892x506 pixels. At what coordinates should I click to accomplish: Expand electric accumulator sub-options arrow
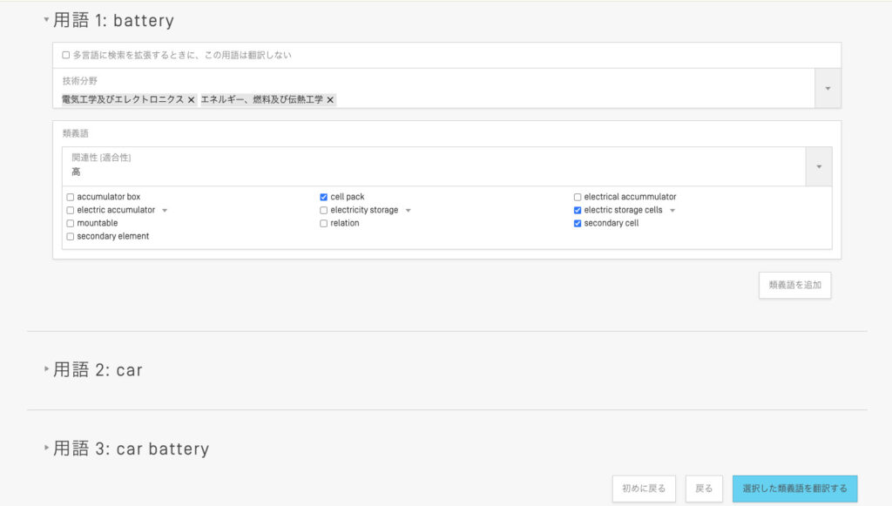point(165,211)
